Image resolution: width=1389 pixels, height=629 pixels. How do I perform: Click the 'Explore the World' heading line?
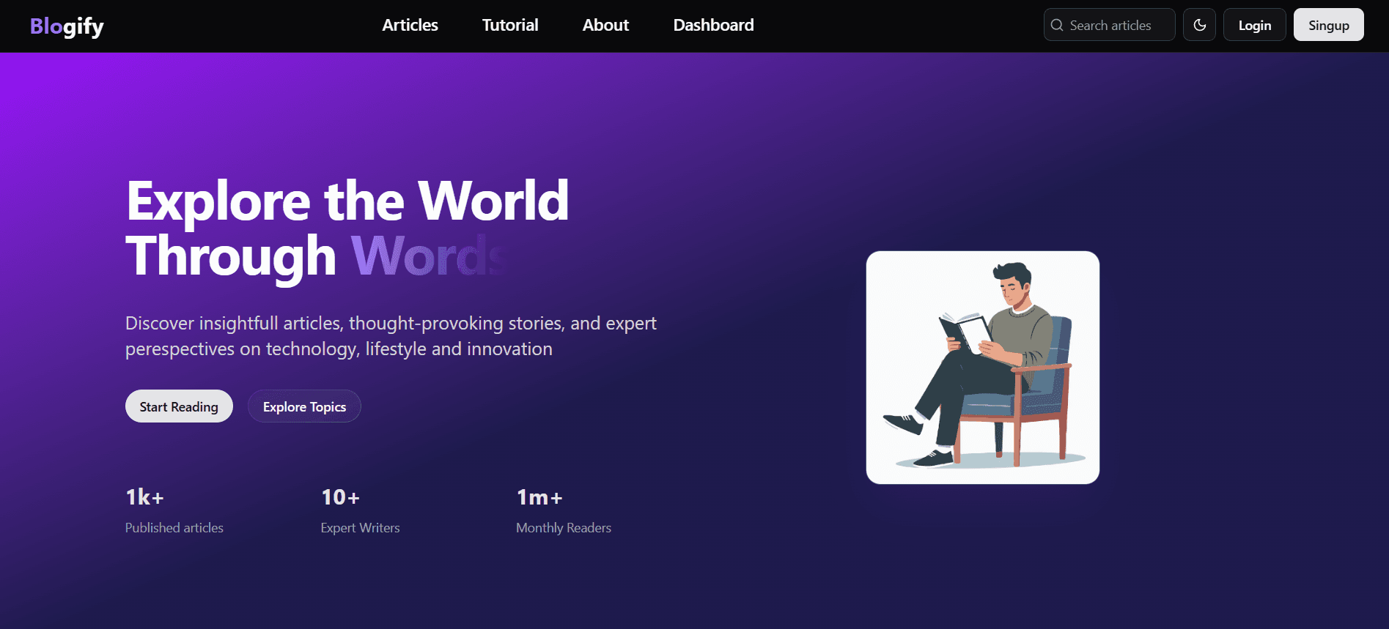coord(347,201)
